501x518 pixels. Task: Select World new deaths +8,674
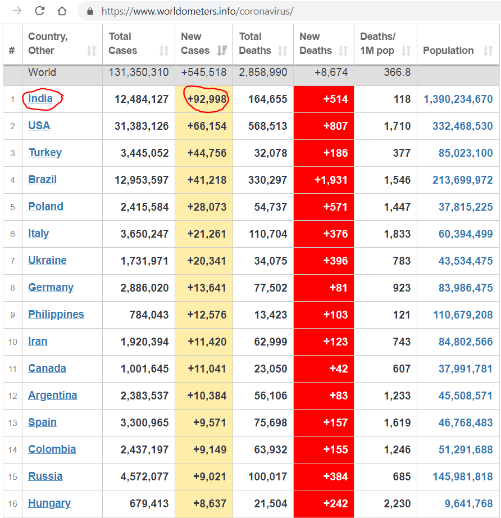click(x=331, y=72)
